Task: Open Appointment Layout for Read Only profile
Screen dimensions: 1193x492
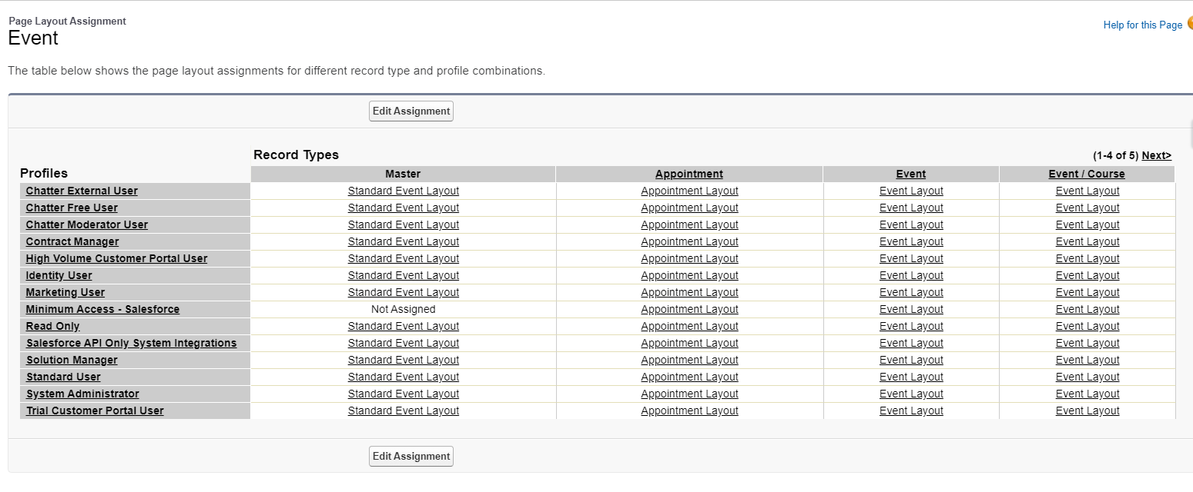Action: (689, 327)
